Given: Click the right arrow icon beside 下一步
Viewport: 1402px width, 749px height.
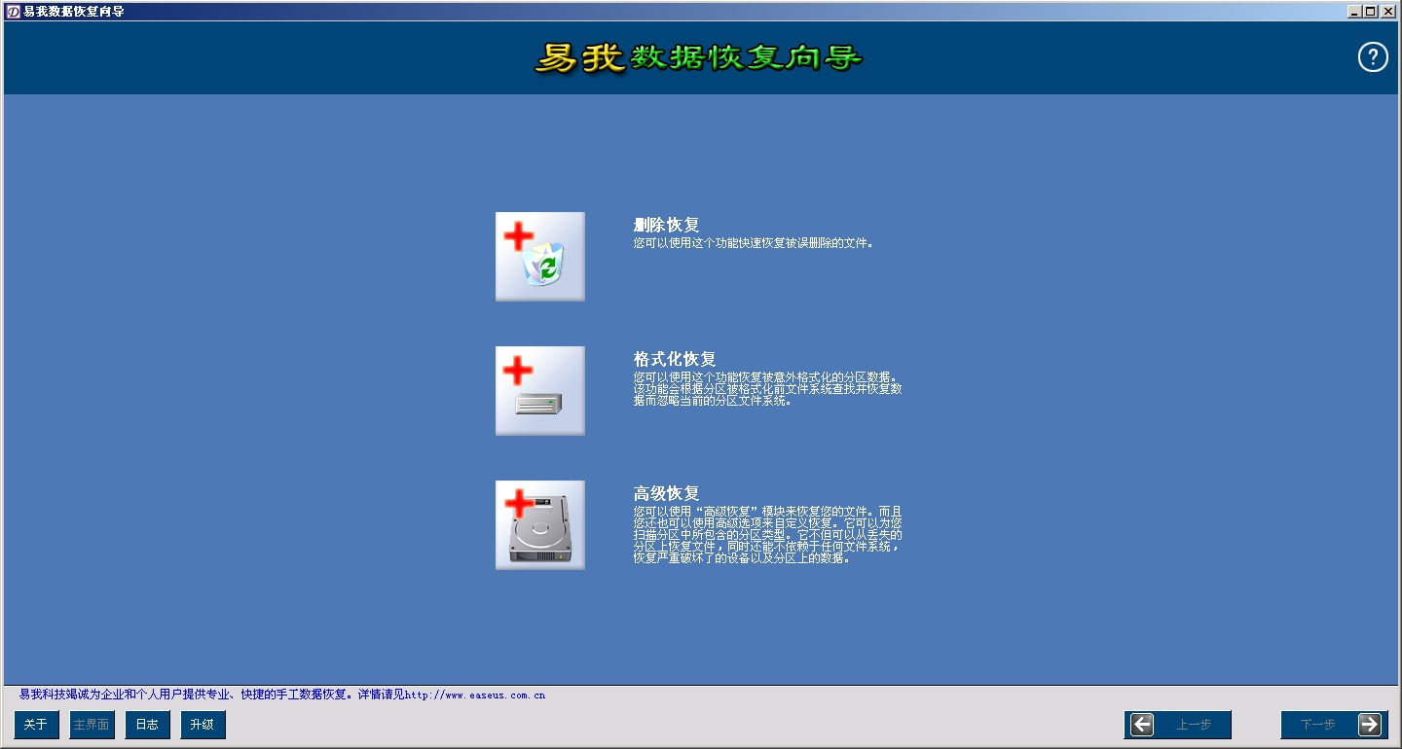Looking at the screenshot, I should pos(1369,725).
